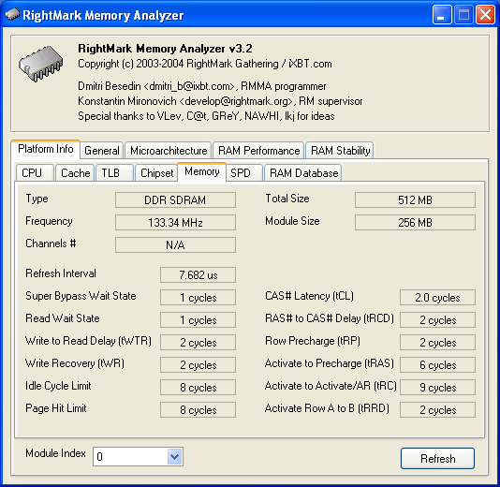Click the Refresh Interval label
The image size is (500, 487).
[x=61, y=273]
